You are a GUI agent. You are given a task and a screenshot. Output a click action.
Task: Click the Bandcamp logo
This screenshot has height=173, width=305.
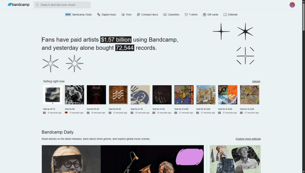point(18,5)
